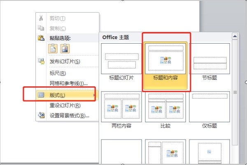Image resolution: width=247 pixels, height=165 pixels.
Task: Select the 两栏内容 layout thumbnail
Action: [121, 107]
